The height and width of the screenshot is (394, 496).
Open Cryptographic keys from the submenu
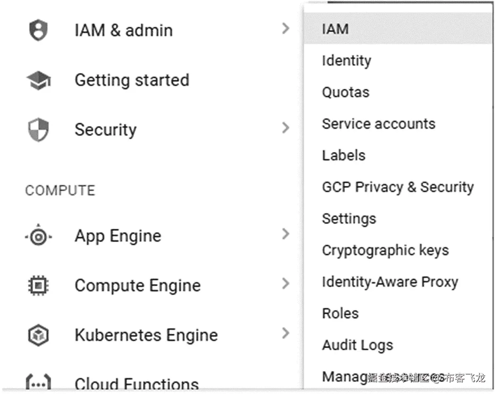click(385, 250)
